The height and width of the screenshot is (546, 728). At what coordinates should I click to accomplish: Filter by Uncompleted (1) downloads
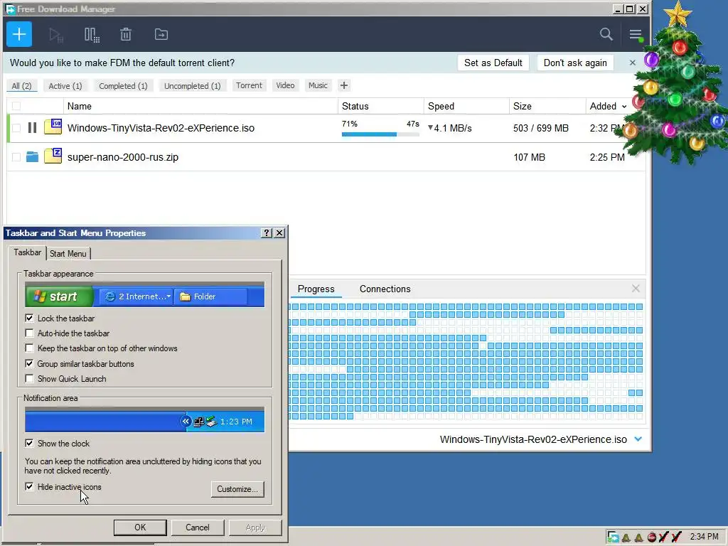coord(192,86)
